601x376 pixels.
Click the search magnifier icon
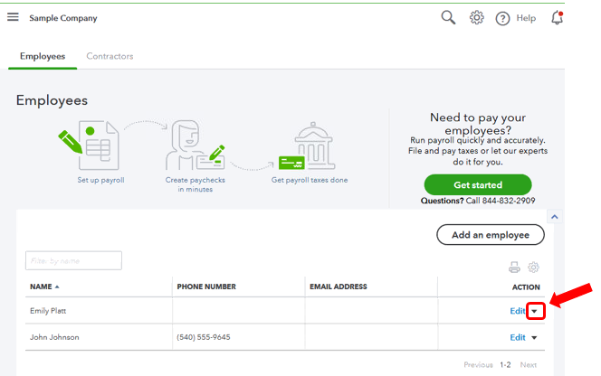pyautogui.click(x=448, y=17)
